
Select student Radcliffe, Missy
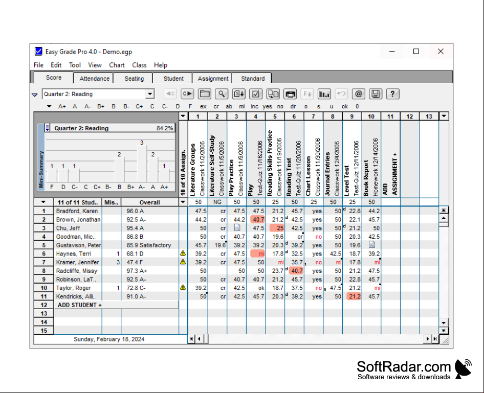pos(77,271)
